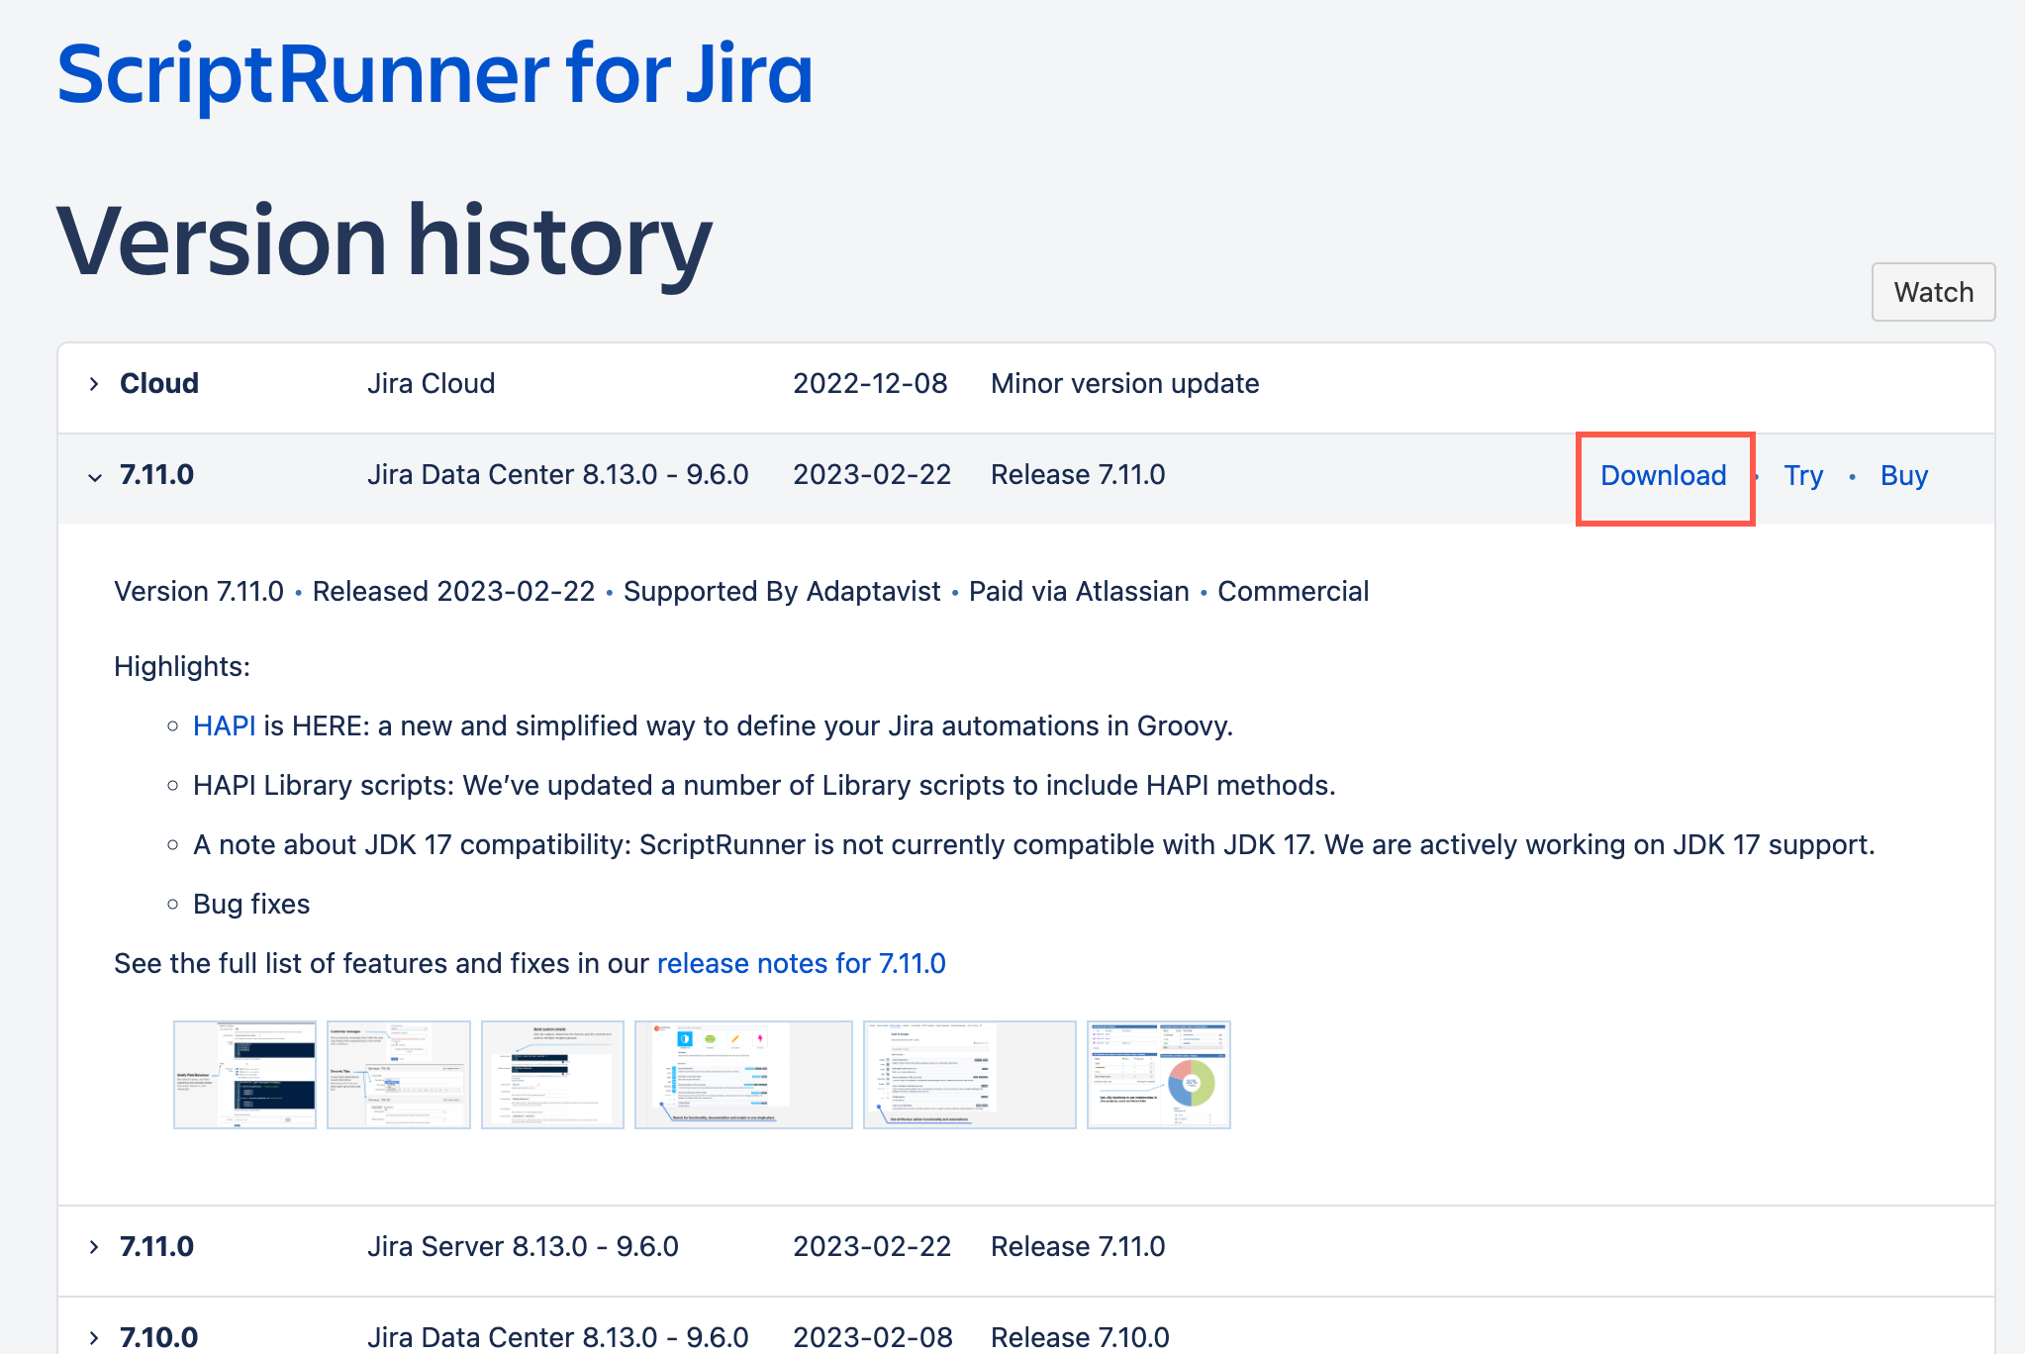Screen dimensions: 2025x1354
Task: Open release notes for 7.11.0 link
Action: pyautogui.click(x=802, y=963)
